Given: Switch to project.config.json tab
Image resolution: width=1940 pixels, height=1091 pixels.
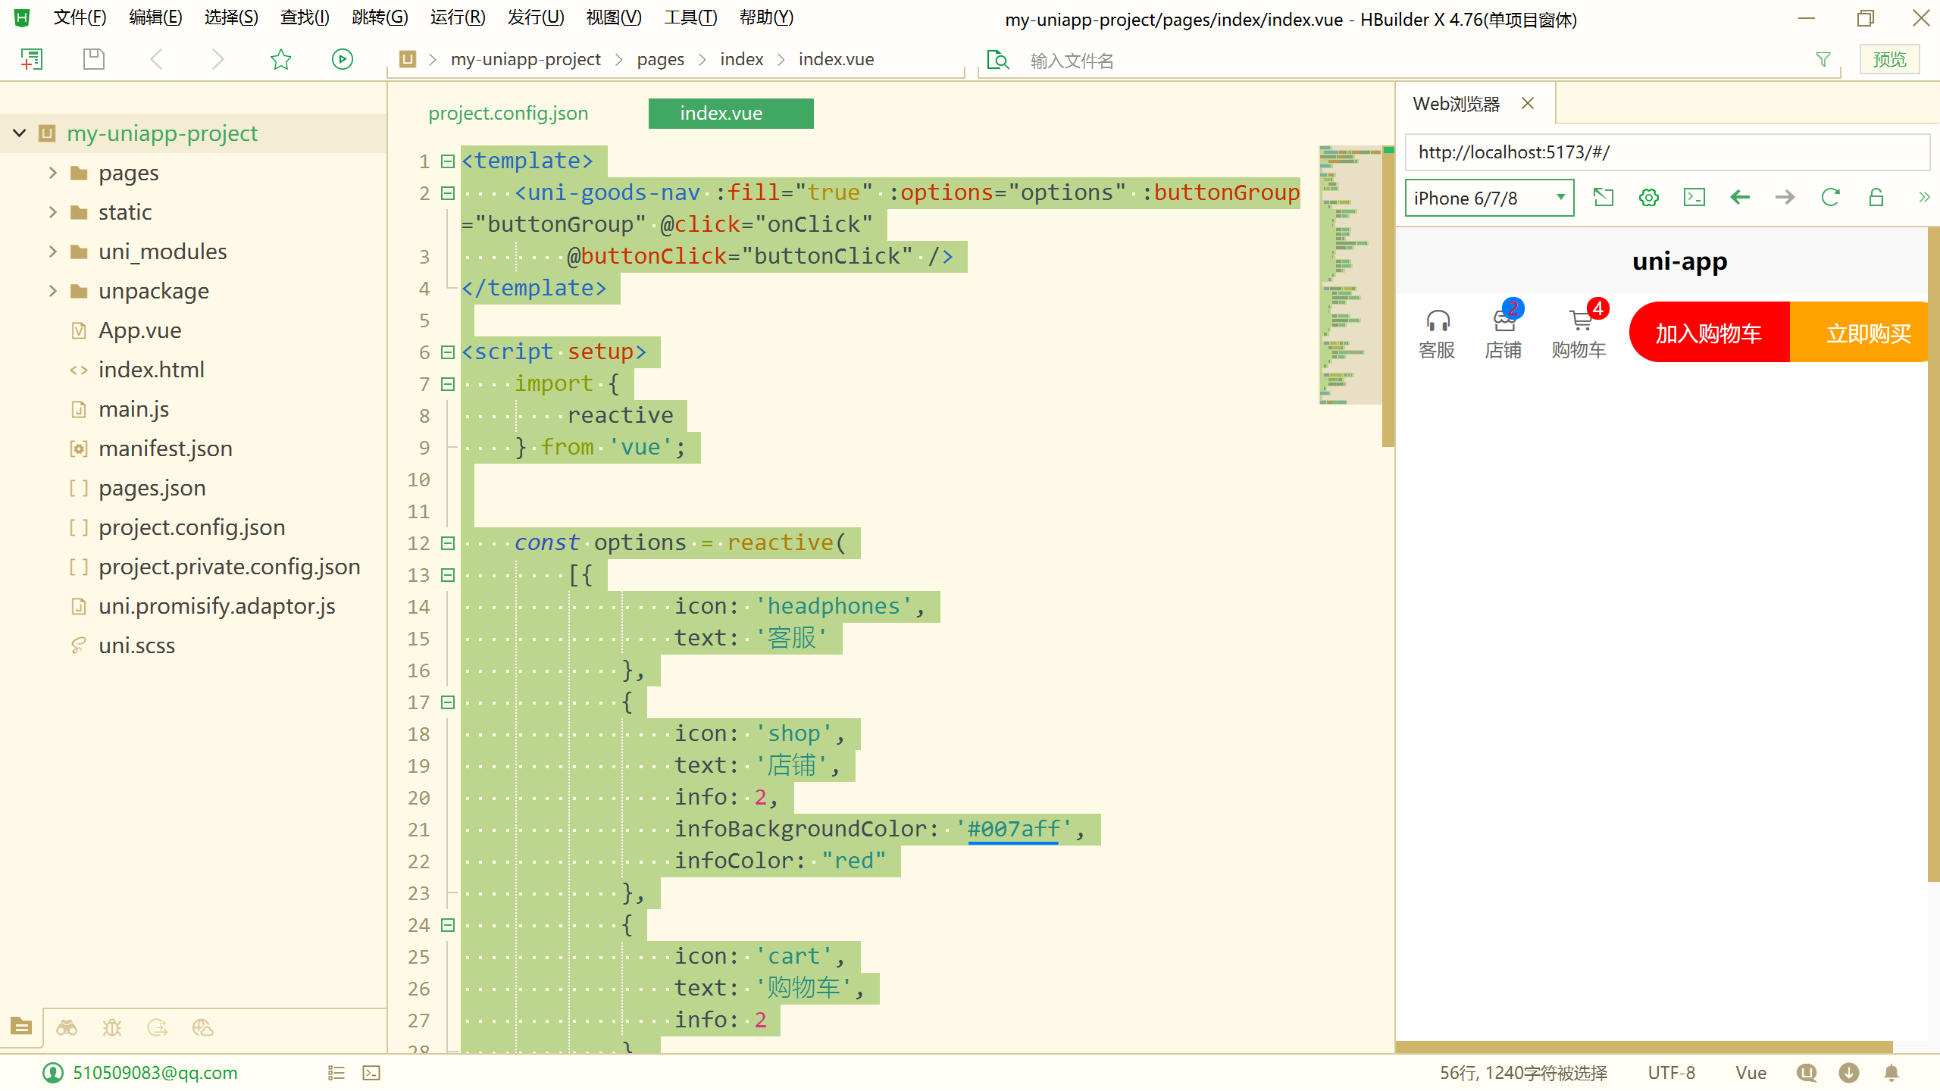Looking at the screenshot, I should point(508,114).
